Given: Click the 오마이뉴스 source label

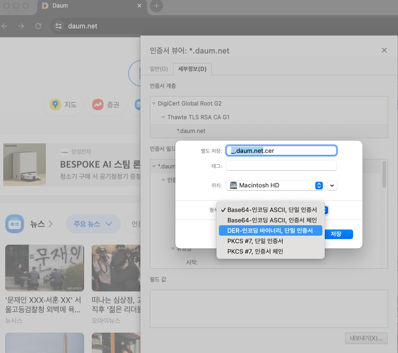Looking at the screenshot, I should [106, 321].
